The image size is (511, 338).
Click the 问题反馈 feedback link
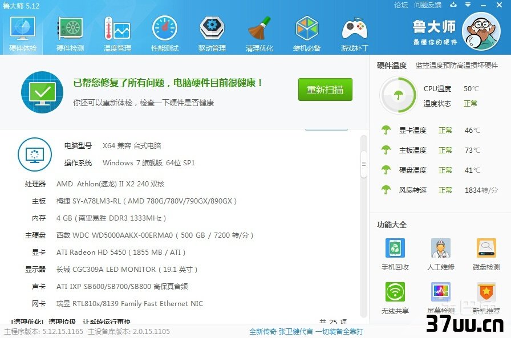(428, 5)
